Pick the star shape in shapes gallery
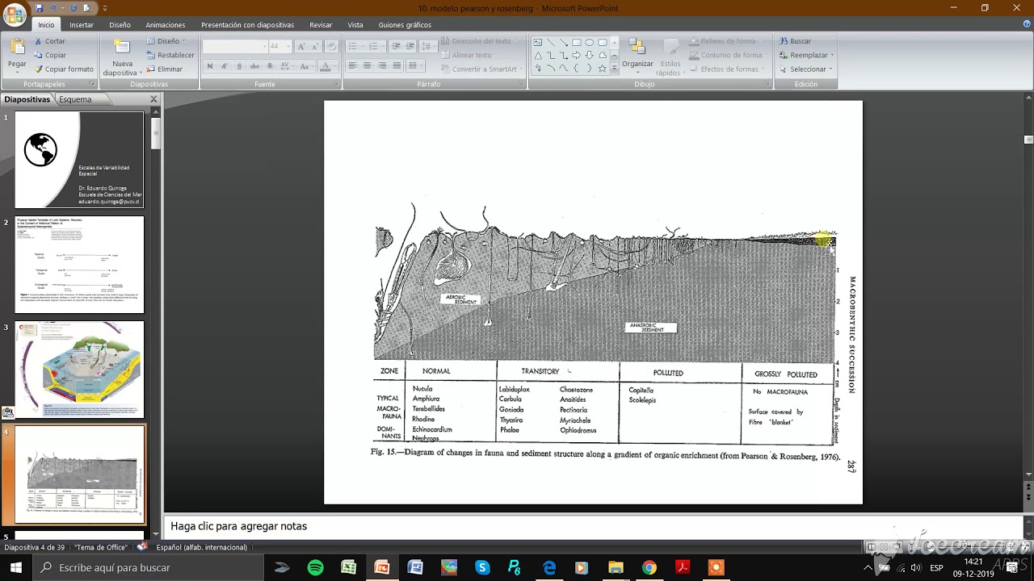Viewport: 1034px width, 581px height. coord(602,69)
